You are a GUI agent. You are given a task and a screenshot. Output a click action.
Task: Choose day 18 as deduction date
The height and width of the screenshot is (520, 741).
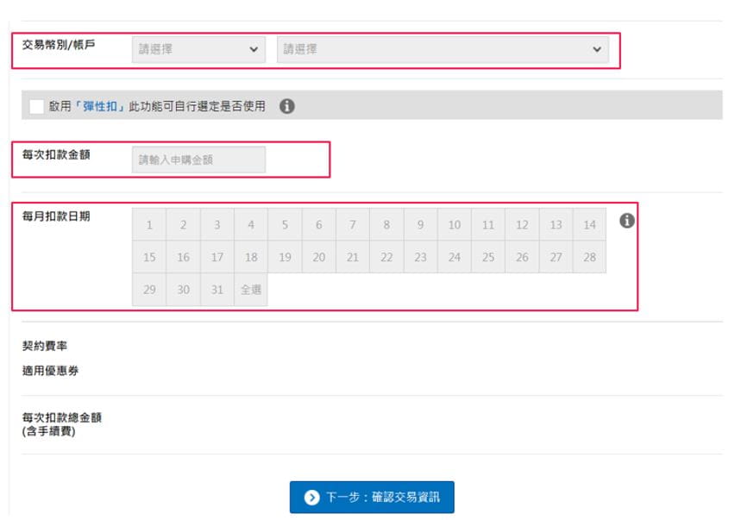click(251, 257)
